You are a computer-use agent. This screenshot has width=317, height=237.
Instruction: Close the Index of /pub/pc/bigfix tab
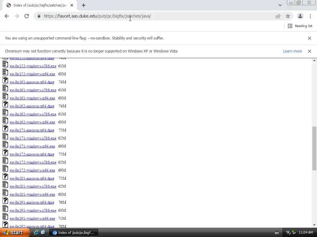72,5
